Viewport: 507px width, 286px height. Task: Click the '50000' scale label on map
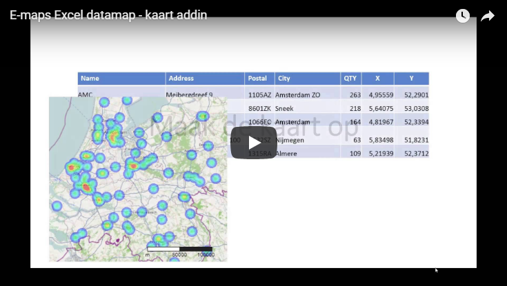[x=179, y=255]
